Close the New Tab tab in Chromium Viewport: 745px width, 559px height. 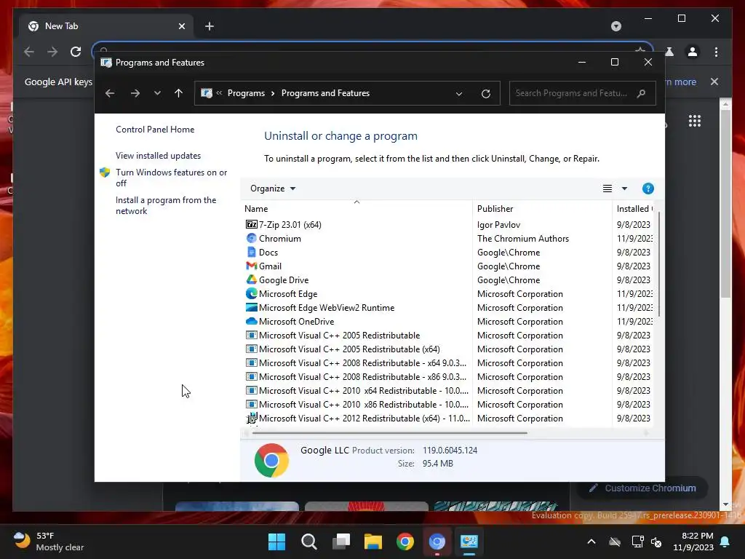[181, 26]
